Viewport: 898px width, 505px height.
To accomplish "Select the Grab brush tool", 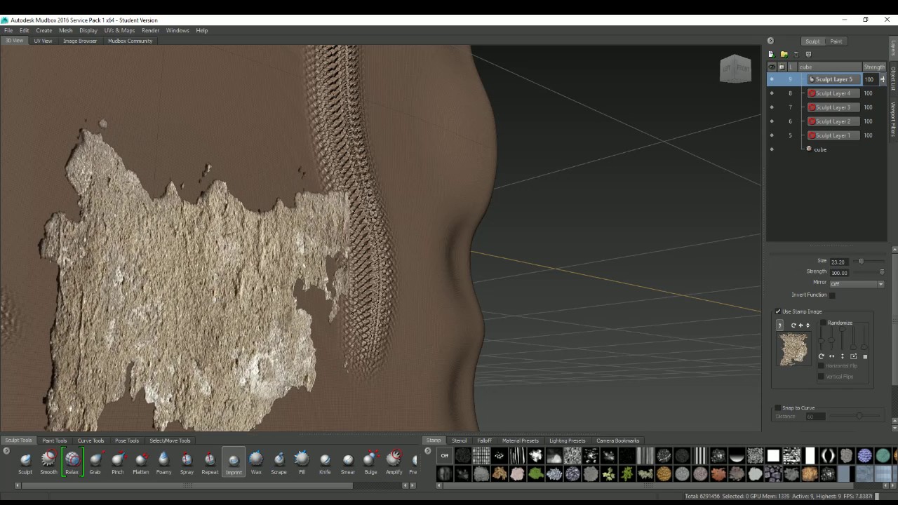I will tap(95, 462).
